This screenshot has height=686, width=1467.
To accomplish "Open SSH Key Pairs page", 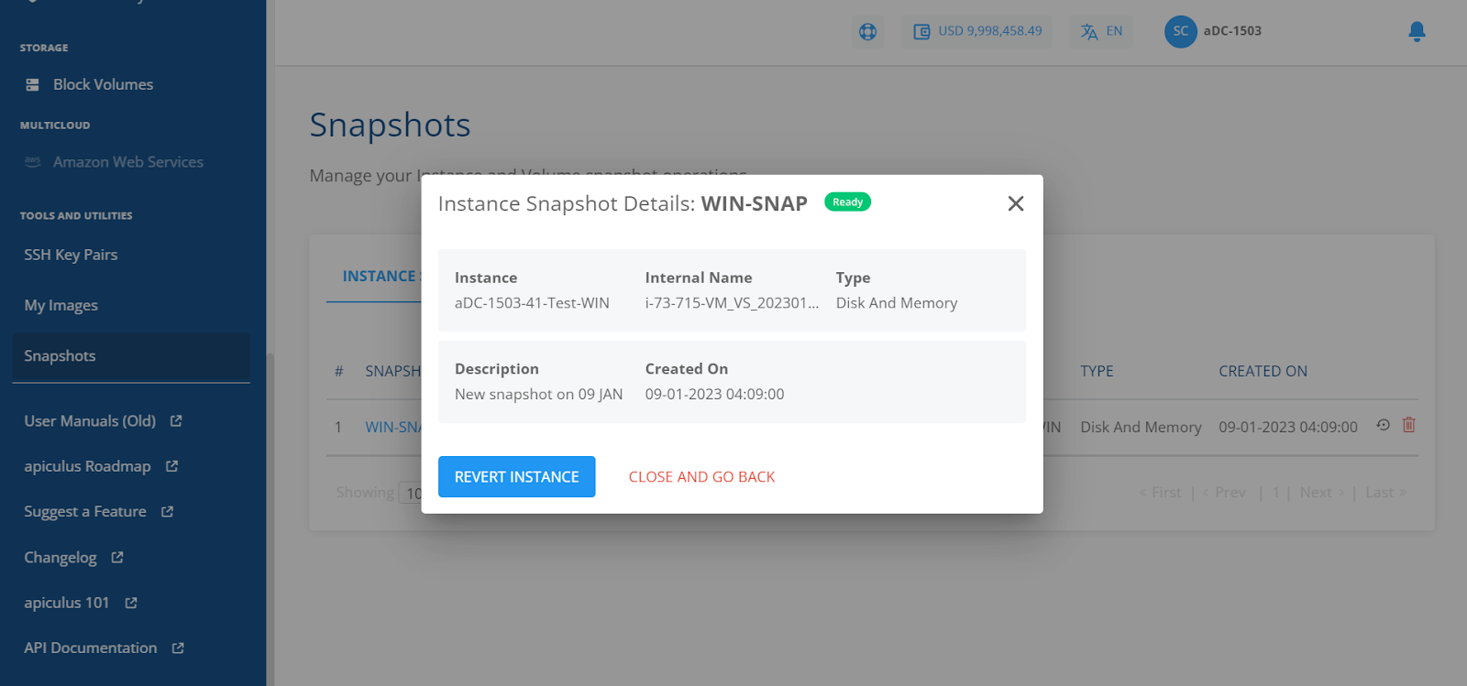I will pyautogui.click(x=71, y=255).
